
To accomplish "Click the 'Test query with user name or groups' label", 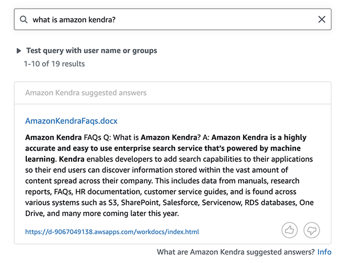I will 91,51.
